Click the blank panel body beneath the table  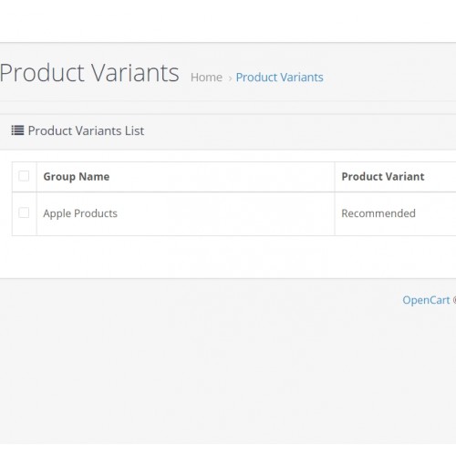point(228,257)
